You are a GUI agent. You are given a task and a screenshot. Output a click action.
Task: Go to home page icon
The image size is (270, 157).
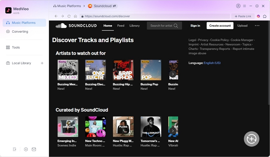[x=75, y=16]
